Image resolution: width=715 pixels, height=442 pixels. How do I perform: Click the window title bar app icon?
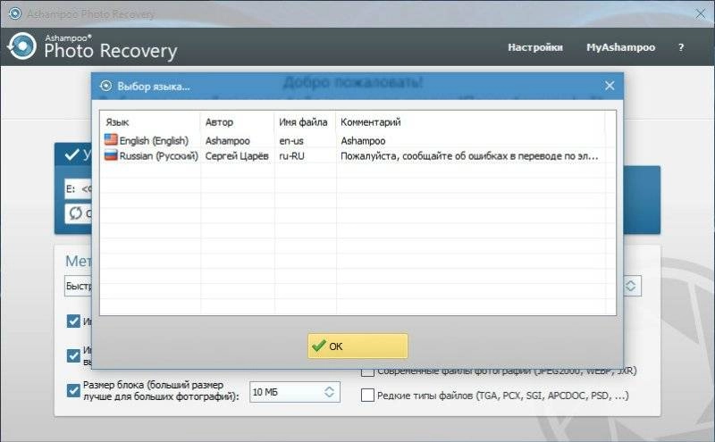(14, 13)
